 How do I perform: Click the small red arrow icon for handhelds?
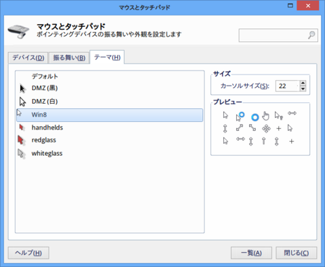pyautogui.click(x=22, y=127)
